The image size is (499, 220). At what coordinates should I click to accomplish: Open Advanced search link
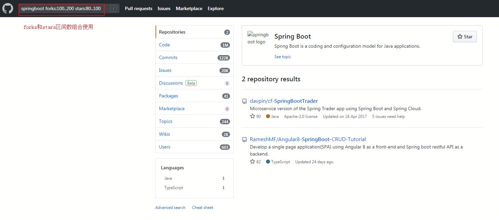(170, 208)
